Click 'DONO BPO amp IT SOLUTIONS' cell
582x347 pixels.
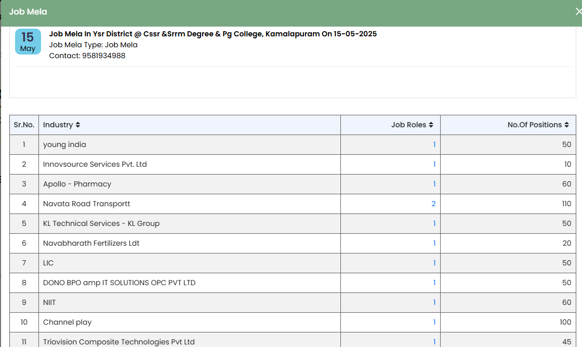[x=190, y=283]
